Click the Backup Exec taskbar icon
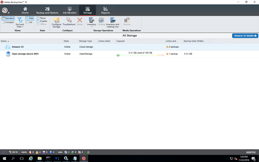Screen dimensions: 259x162 click(x=83, y=158)
